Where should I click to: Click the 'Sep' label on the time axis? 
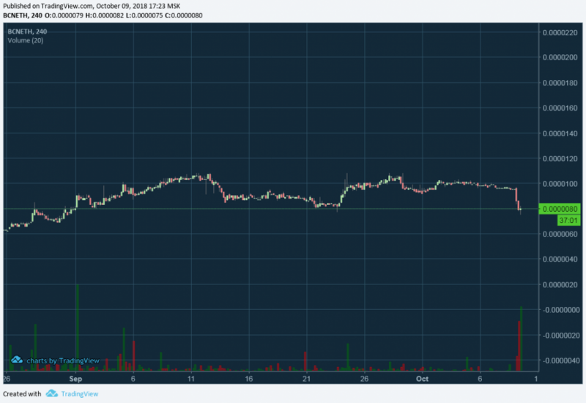pyautogui.click(x=75, y=379)
